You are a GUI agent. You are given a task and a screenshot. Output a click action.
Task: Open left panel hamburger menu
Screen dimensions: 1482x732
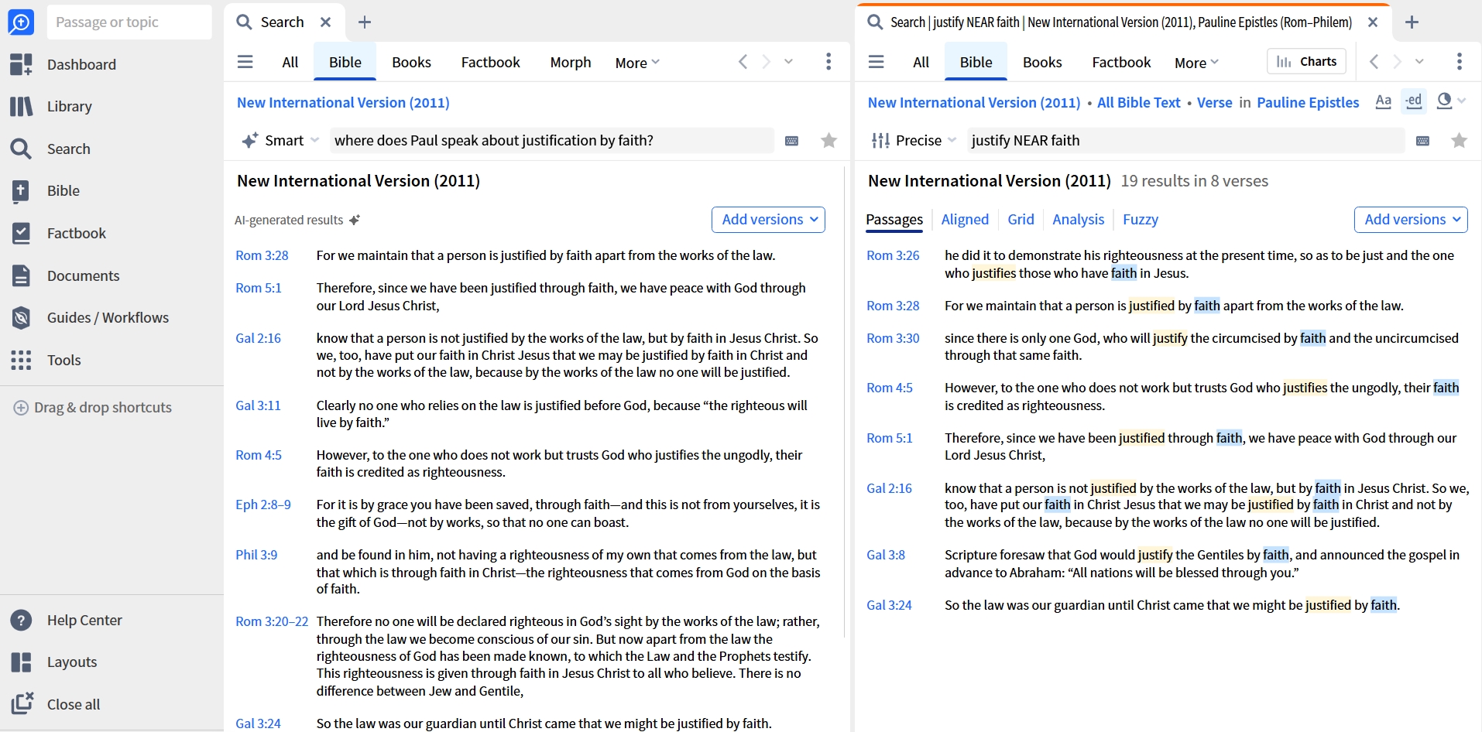click(245, 62)
